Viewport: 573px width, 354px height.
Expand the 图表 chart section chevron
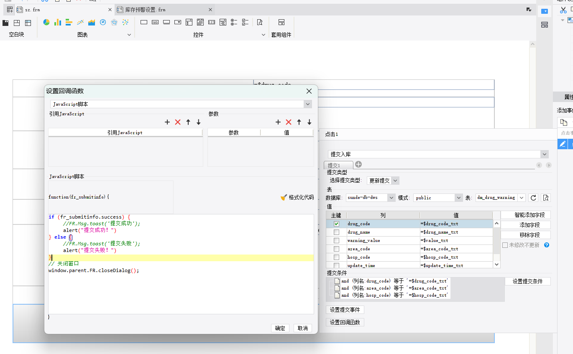click(x=129, y=35)
